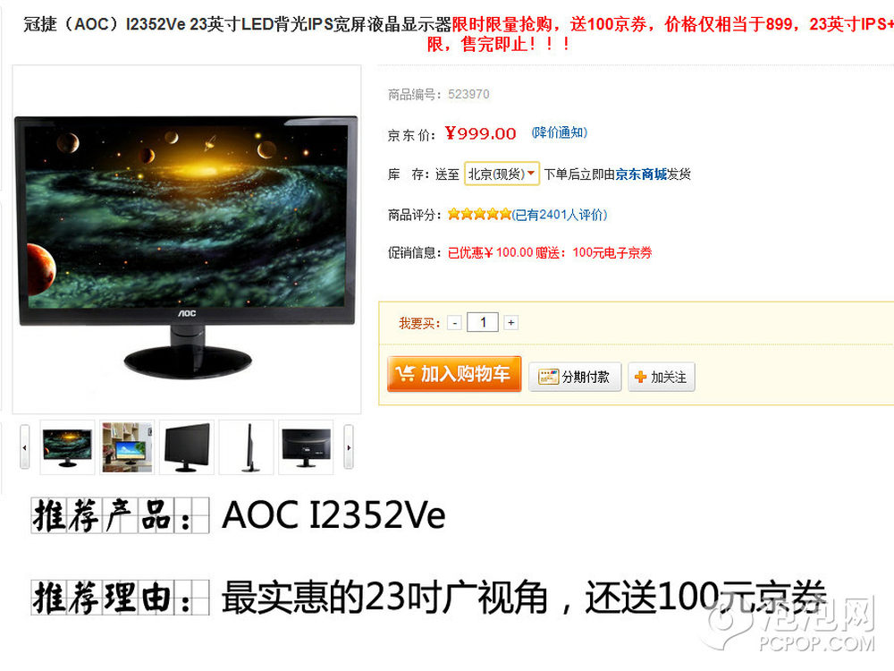
Task: Click the five-star product rating icons
Action: (x=479, y=214)
